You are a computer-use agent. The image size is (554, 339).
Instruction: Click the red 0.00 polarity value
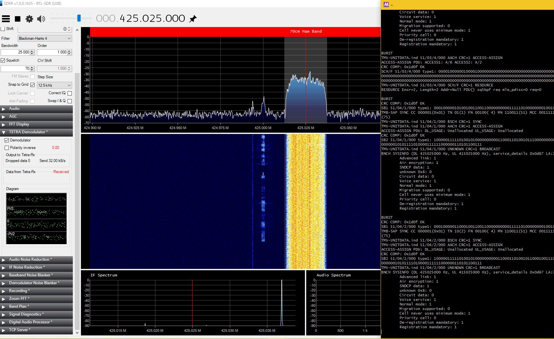(x=55, y=148)
